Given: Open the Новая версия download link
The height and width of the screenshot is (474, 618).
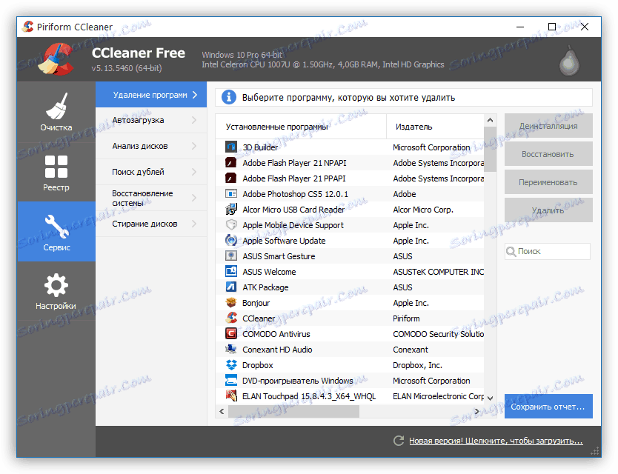Looking at the screenshot, I should pyautogui.click(x=496, y=441).
